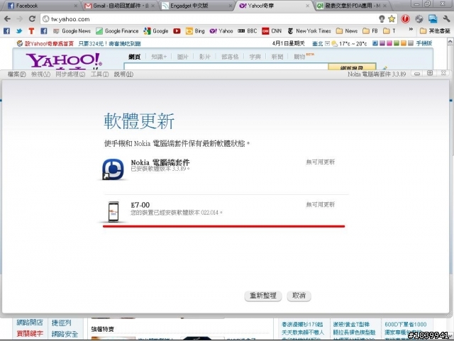Switch to the Facebook browser tab

click(x=40, y=6)
